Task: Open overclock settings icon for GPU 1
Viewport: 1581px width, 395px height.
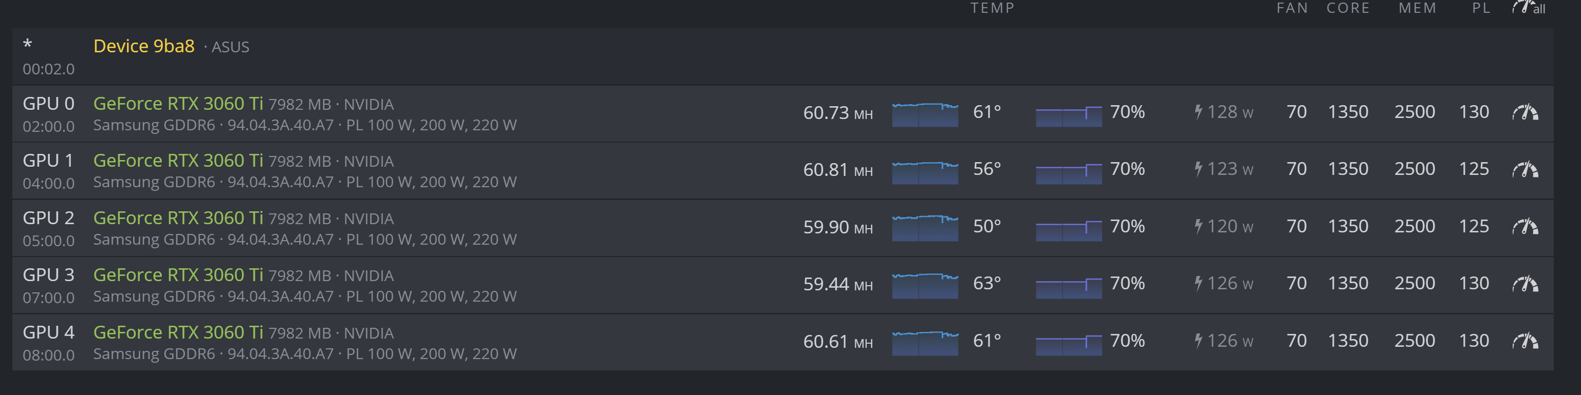Action: 1524,170
